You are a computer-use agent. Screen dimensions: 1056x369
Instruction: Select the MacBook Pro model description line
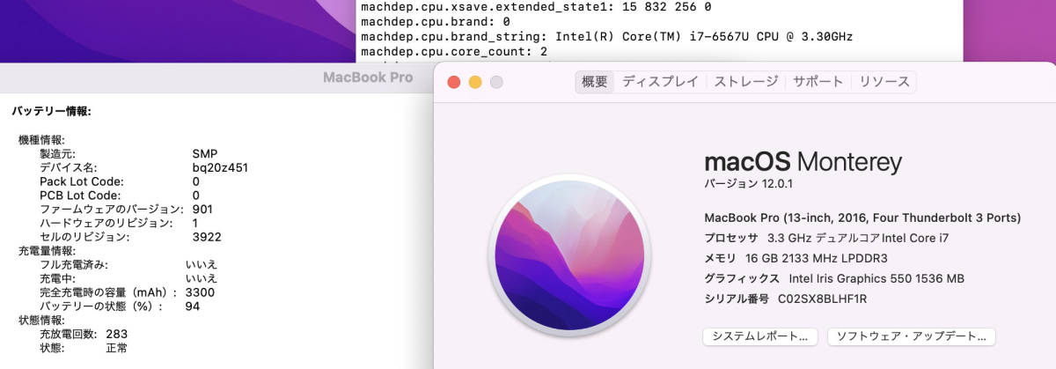click(x=862, y=218)
